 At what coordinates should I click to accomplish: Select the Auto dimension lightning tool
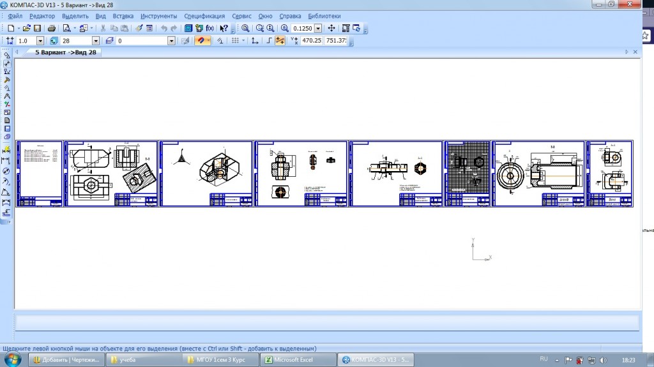tap(6, 150)
